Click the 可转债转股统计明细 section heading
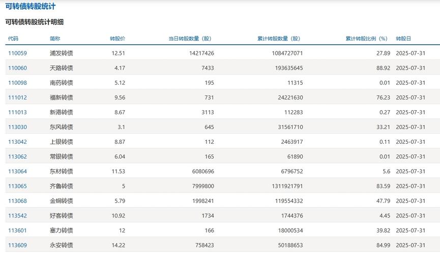The width and height of the screenshot is (440, 254). coord(34,22)
